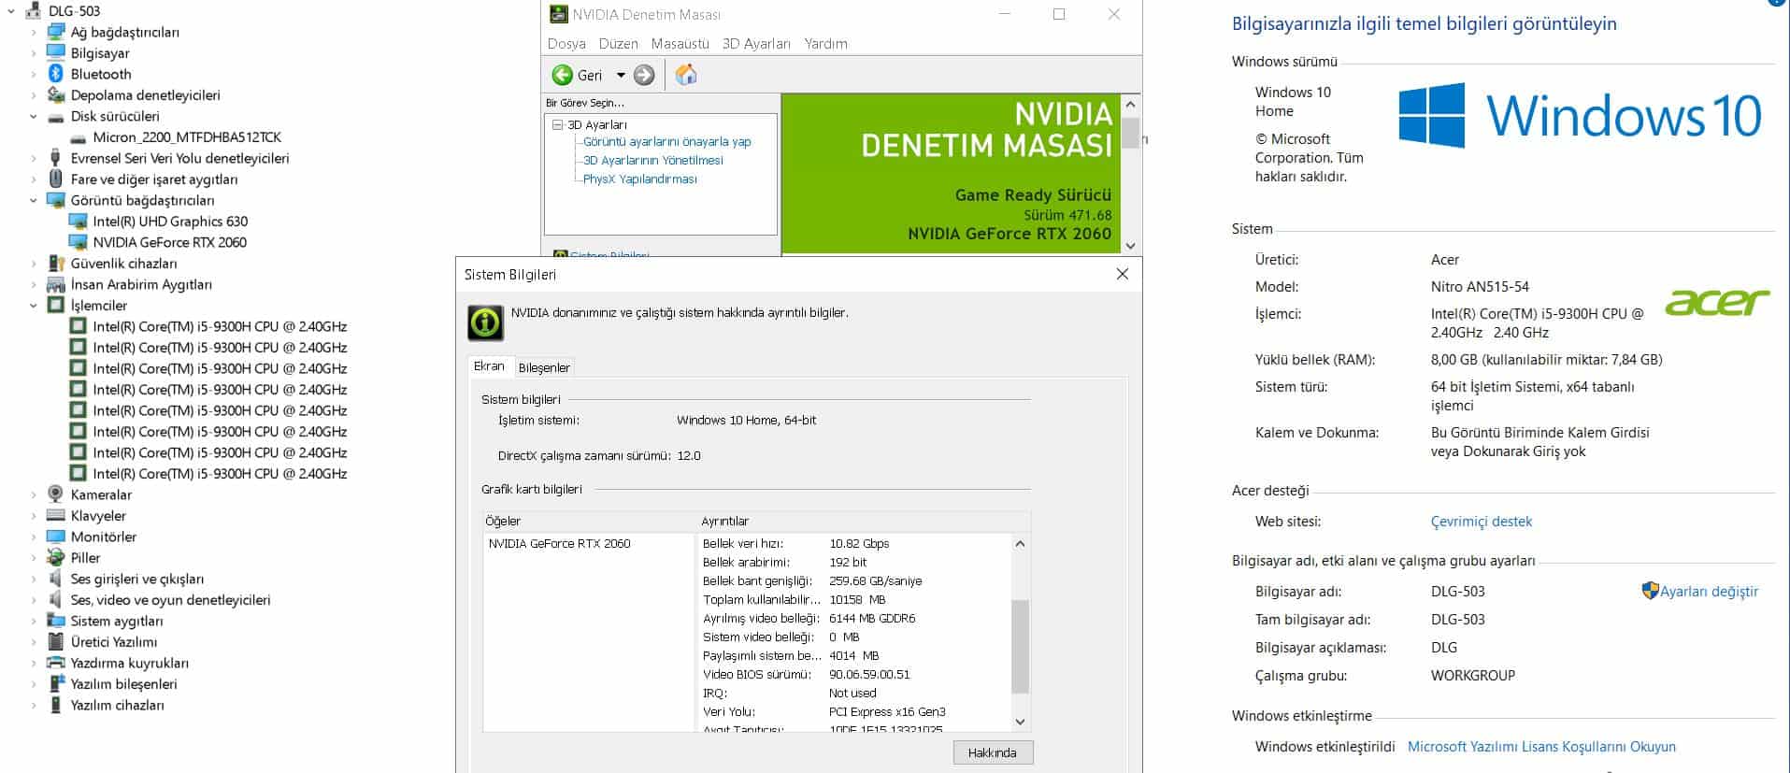The width and height of the screenshot is (1790, 773).
Task: Click Üretici Yazılımı firmware icon
Action: [x=55, y=642]
